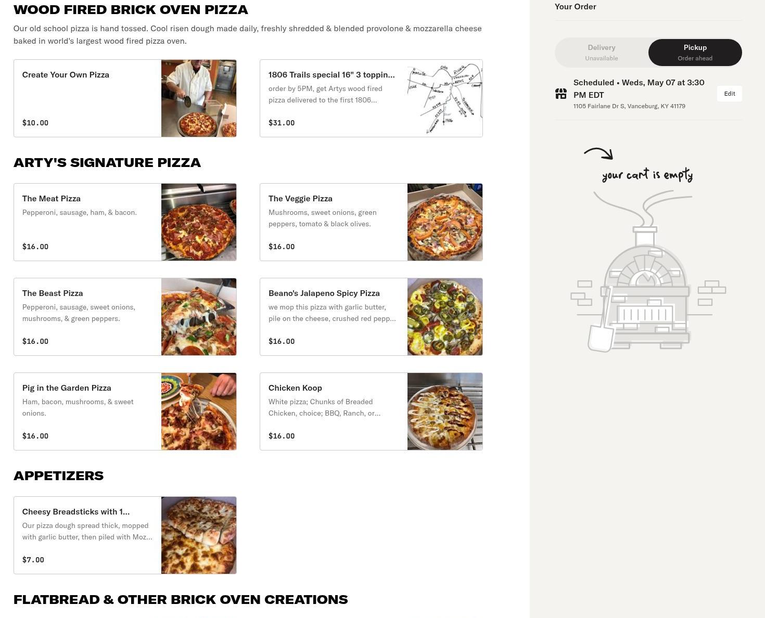This screenshot has height=618, width=765.
Task: Select the Delivery option
Action: coord(601,53)
